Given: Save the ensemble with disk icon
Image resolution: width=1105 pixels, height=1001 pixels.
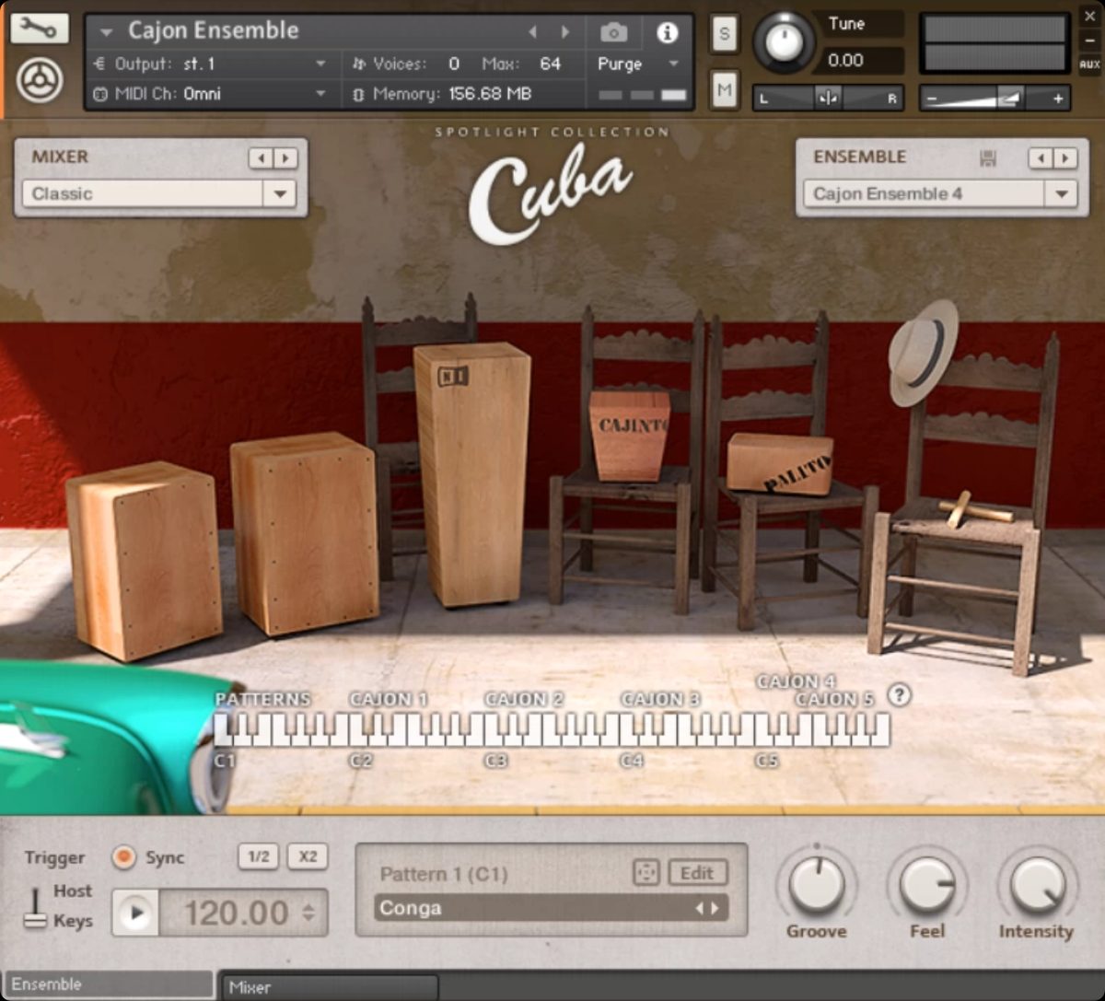Looking at the screenshot, I should tap(988, 158).
